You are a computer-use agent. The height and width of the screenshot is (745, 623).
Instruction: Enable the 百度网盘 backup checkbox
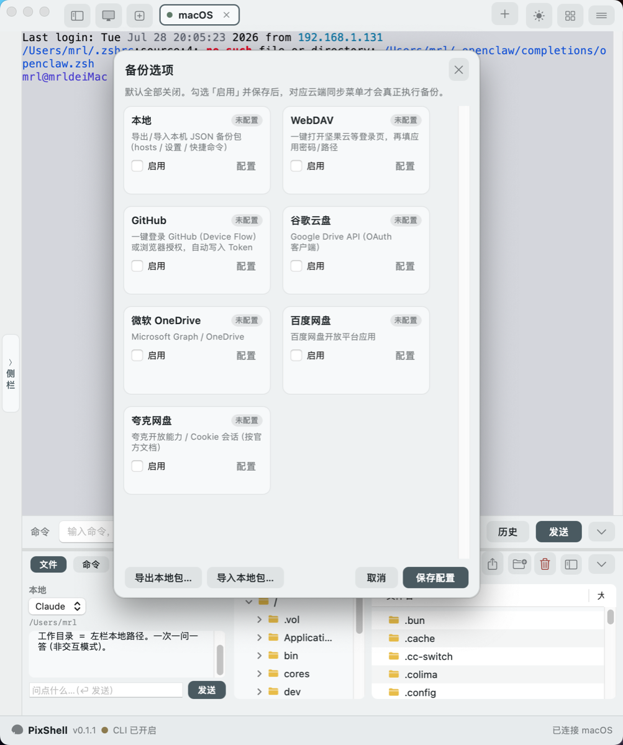tap(296, 355)
